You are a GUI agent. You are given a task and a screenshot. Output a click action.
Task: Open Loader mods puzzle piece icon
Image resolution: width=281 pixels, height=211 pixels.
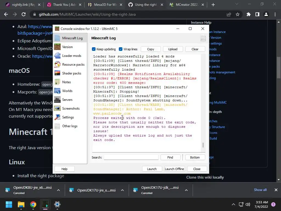[57, 55]
